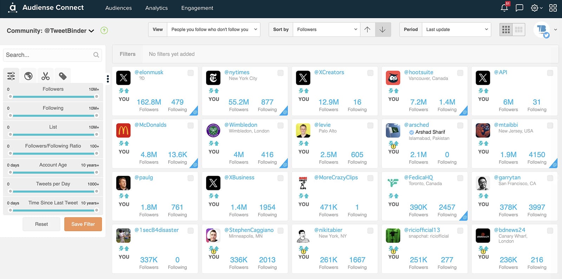562x279 pixels.
Task: Click the follow arrows icon on @elonmusk
Action: [124, 91]
